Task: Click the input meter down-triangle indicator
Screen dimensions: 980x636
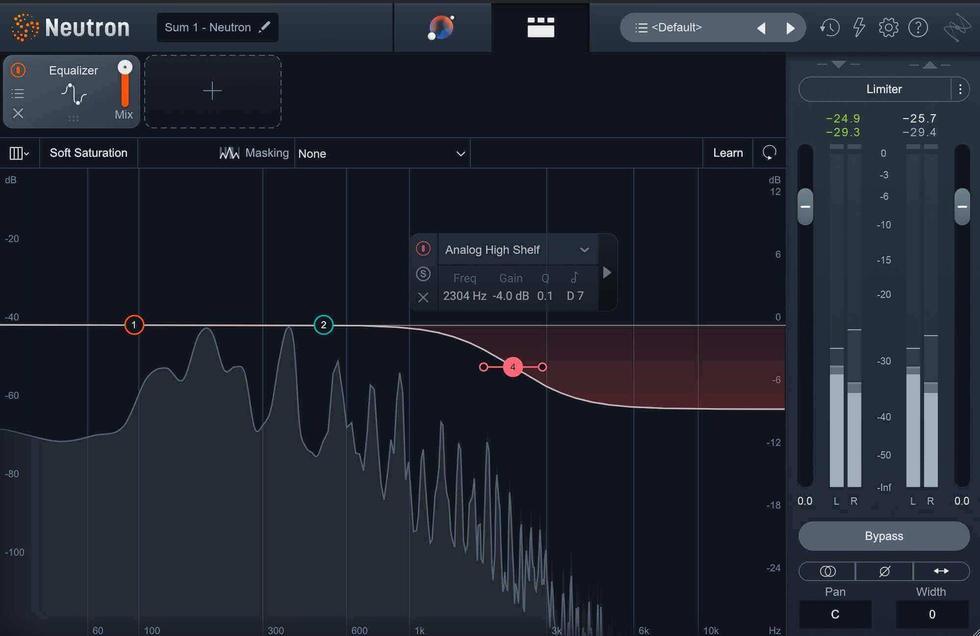Action: tap(839, 64)
